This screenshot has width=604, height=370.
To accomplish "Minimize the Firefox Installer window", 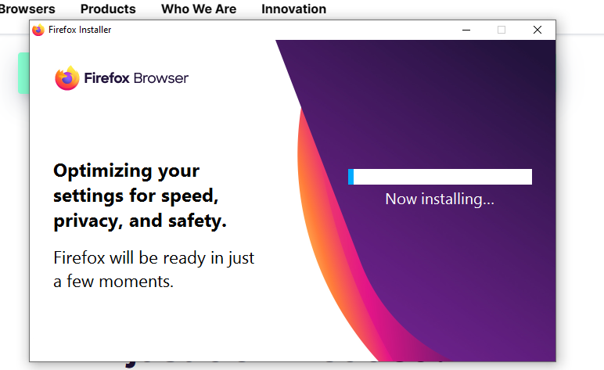I will [x=466, y=30].
